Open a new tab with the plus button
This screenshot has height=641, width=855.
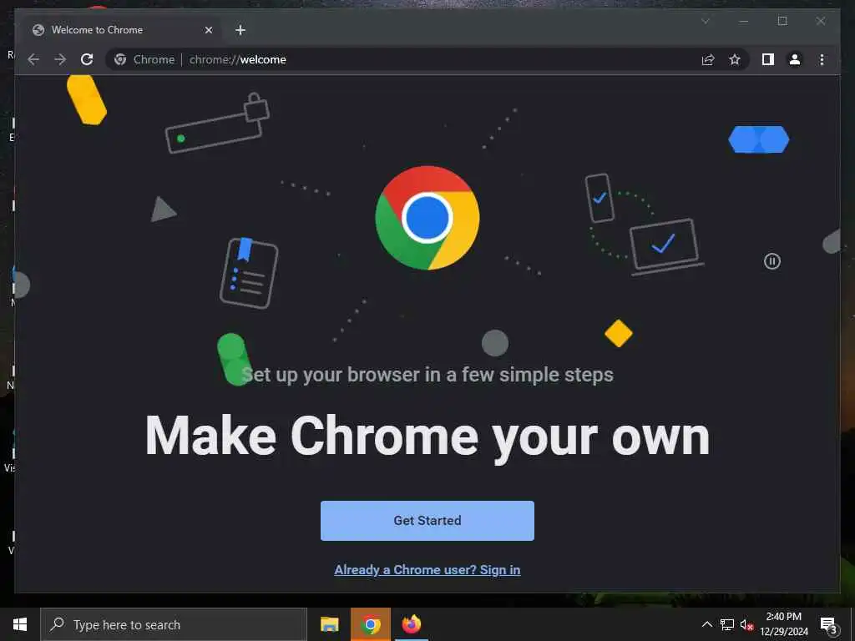coord(240,30)
